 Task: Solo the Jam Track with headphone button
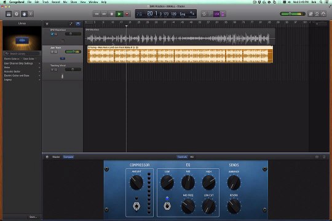click(56, 52)
